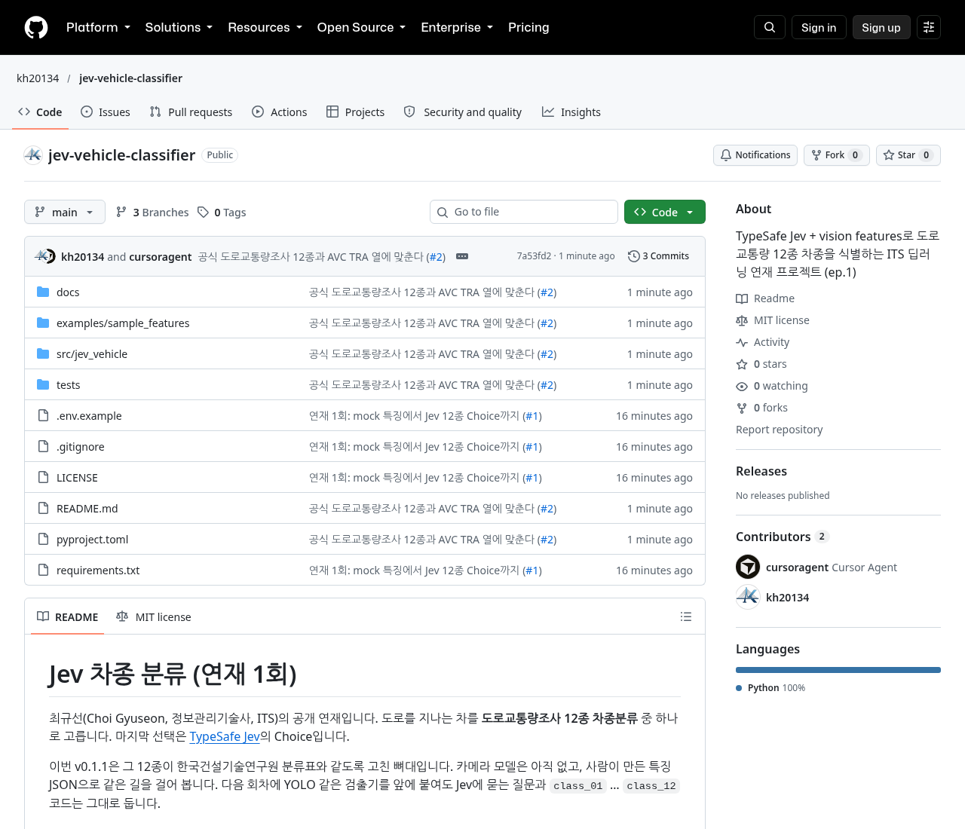The image size is (965, 829).
Task: Click the pyproject.toml file icon
Action: (x=43, y=539)
